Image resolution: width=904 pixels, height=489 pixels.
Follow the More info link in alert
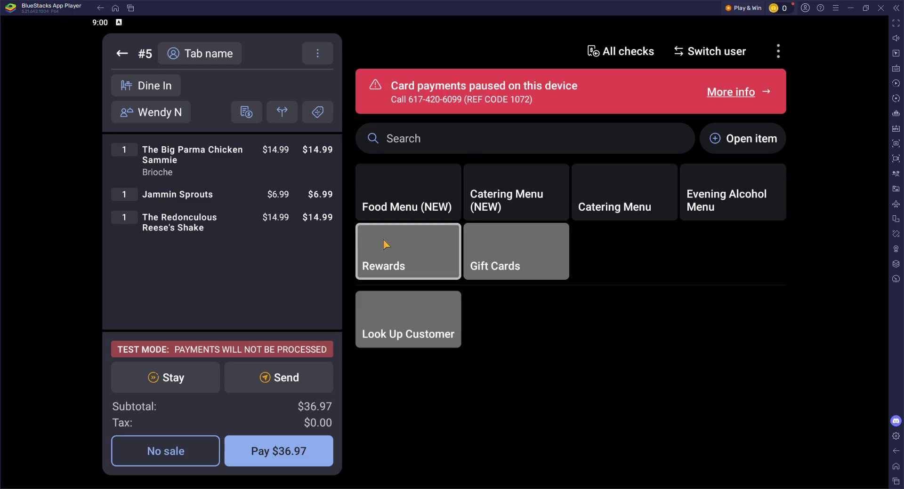731,92
